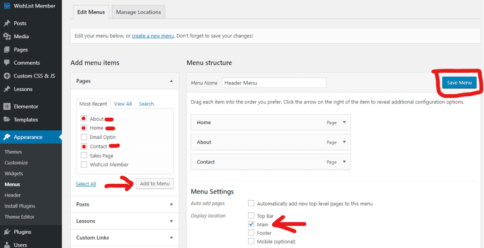The width and height of the screenshot is (484, 248).
Task: Click the Posts pushpin icon in sidebar
Action: coord(7,23)
